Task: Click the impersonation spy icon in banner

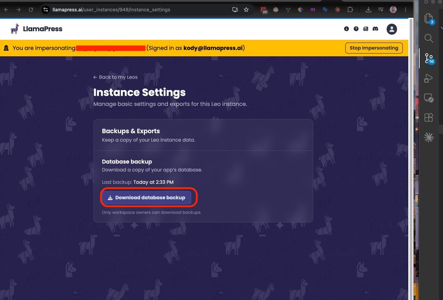Action: 6,48
